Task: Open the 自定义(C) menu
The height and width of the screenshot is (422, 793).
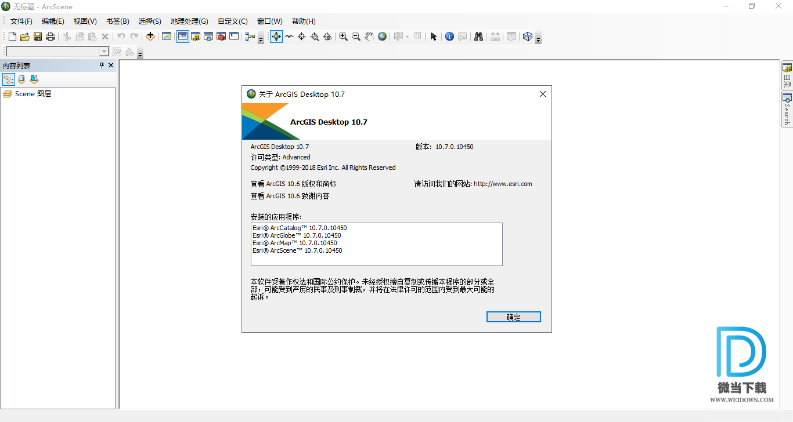Action: [233, 21]
